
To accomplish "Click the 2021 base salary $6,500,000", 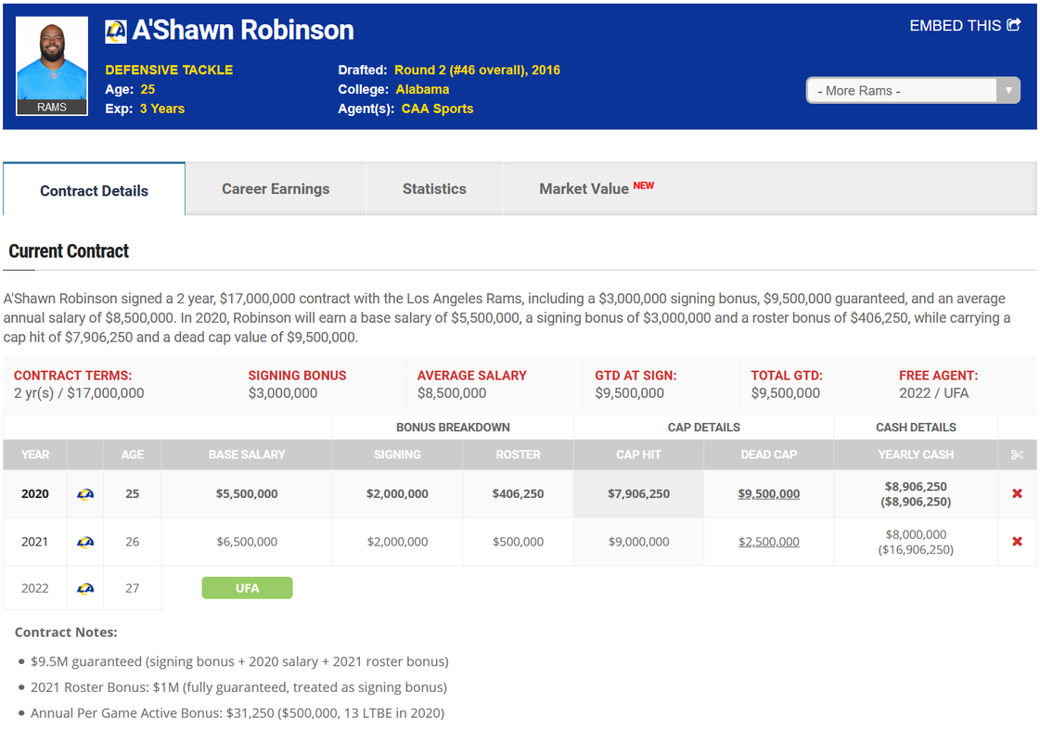I will [x=247, y=542].
